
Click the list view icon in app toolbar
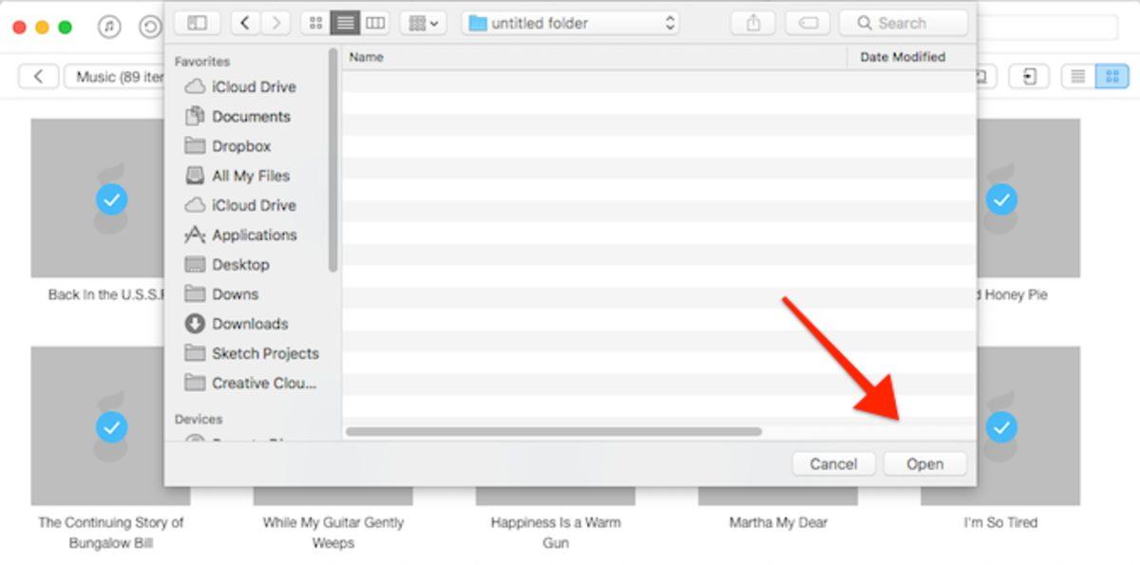click(x=1077, y=77)
